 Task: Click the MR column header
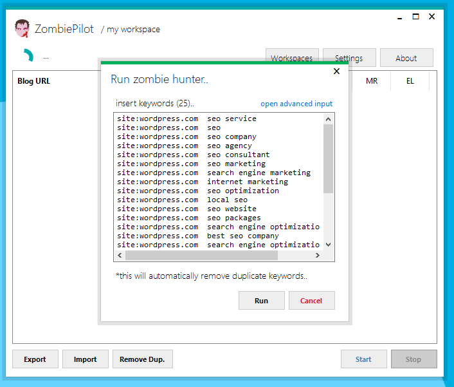click(x=372, y=81)
